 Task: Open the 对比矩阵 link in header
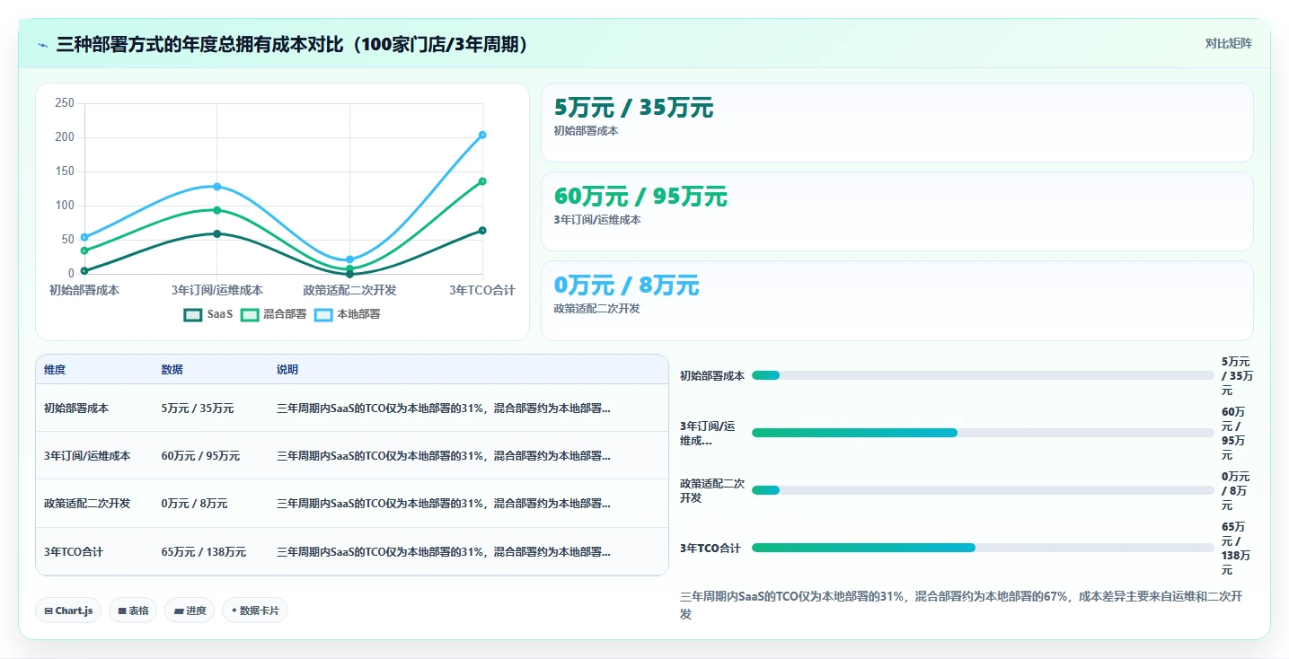click(1229, 43)
